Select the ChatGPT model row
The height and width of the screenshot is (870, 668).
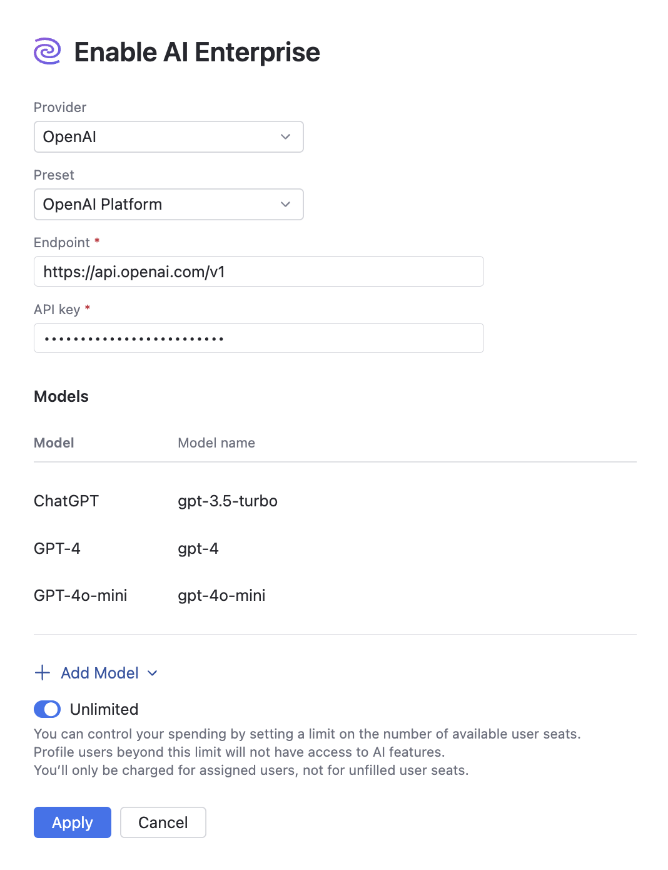[x=66, y=501]
